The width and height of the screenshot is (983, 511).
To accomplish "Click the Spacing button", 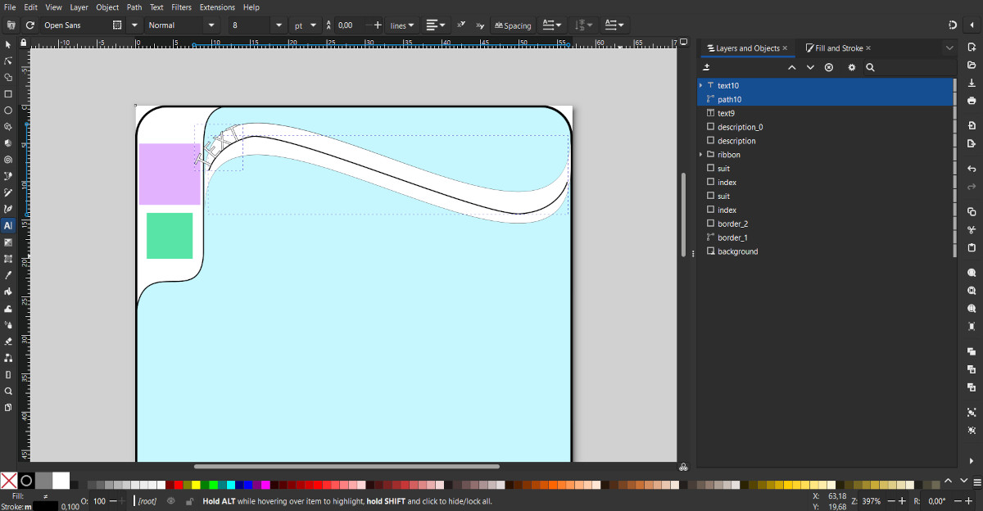I will pos(513,25).
